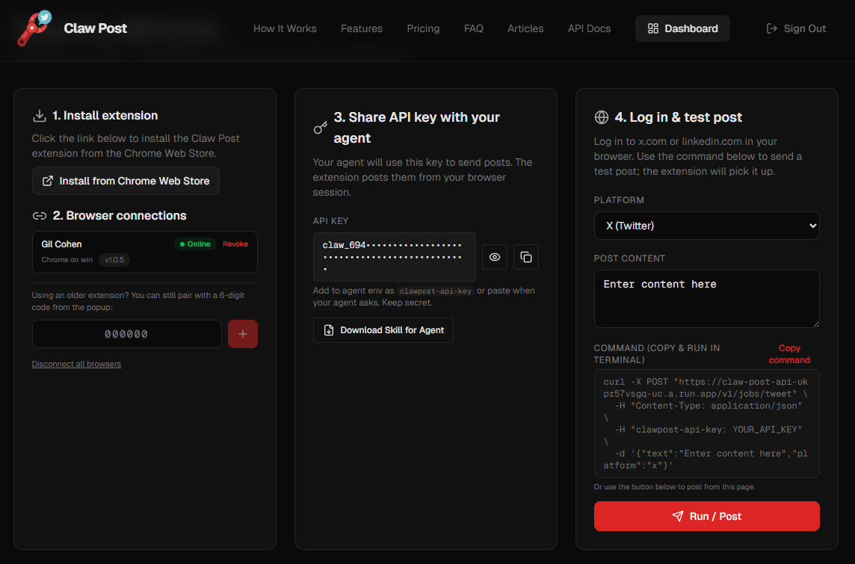This screenshot has width=855, height=564.
Task: Open the Platform dropdown
Action: click(706, 226)
